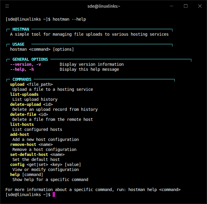Open the terminal hamburger menu

pyautogui.click(x=7, y=6)
